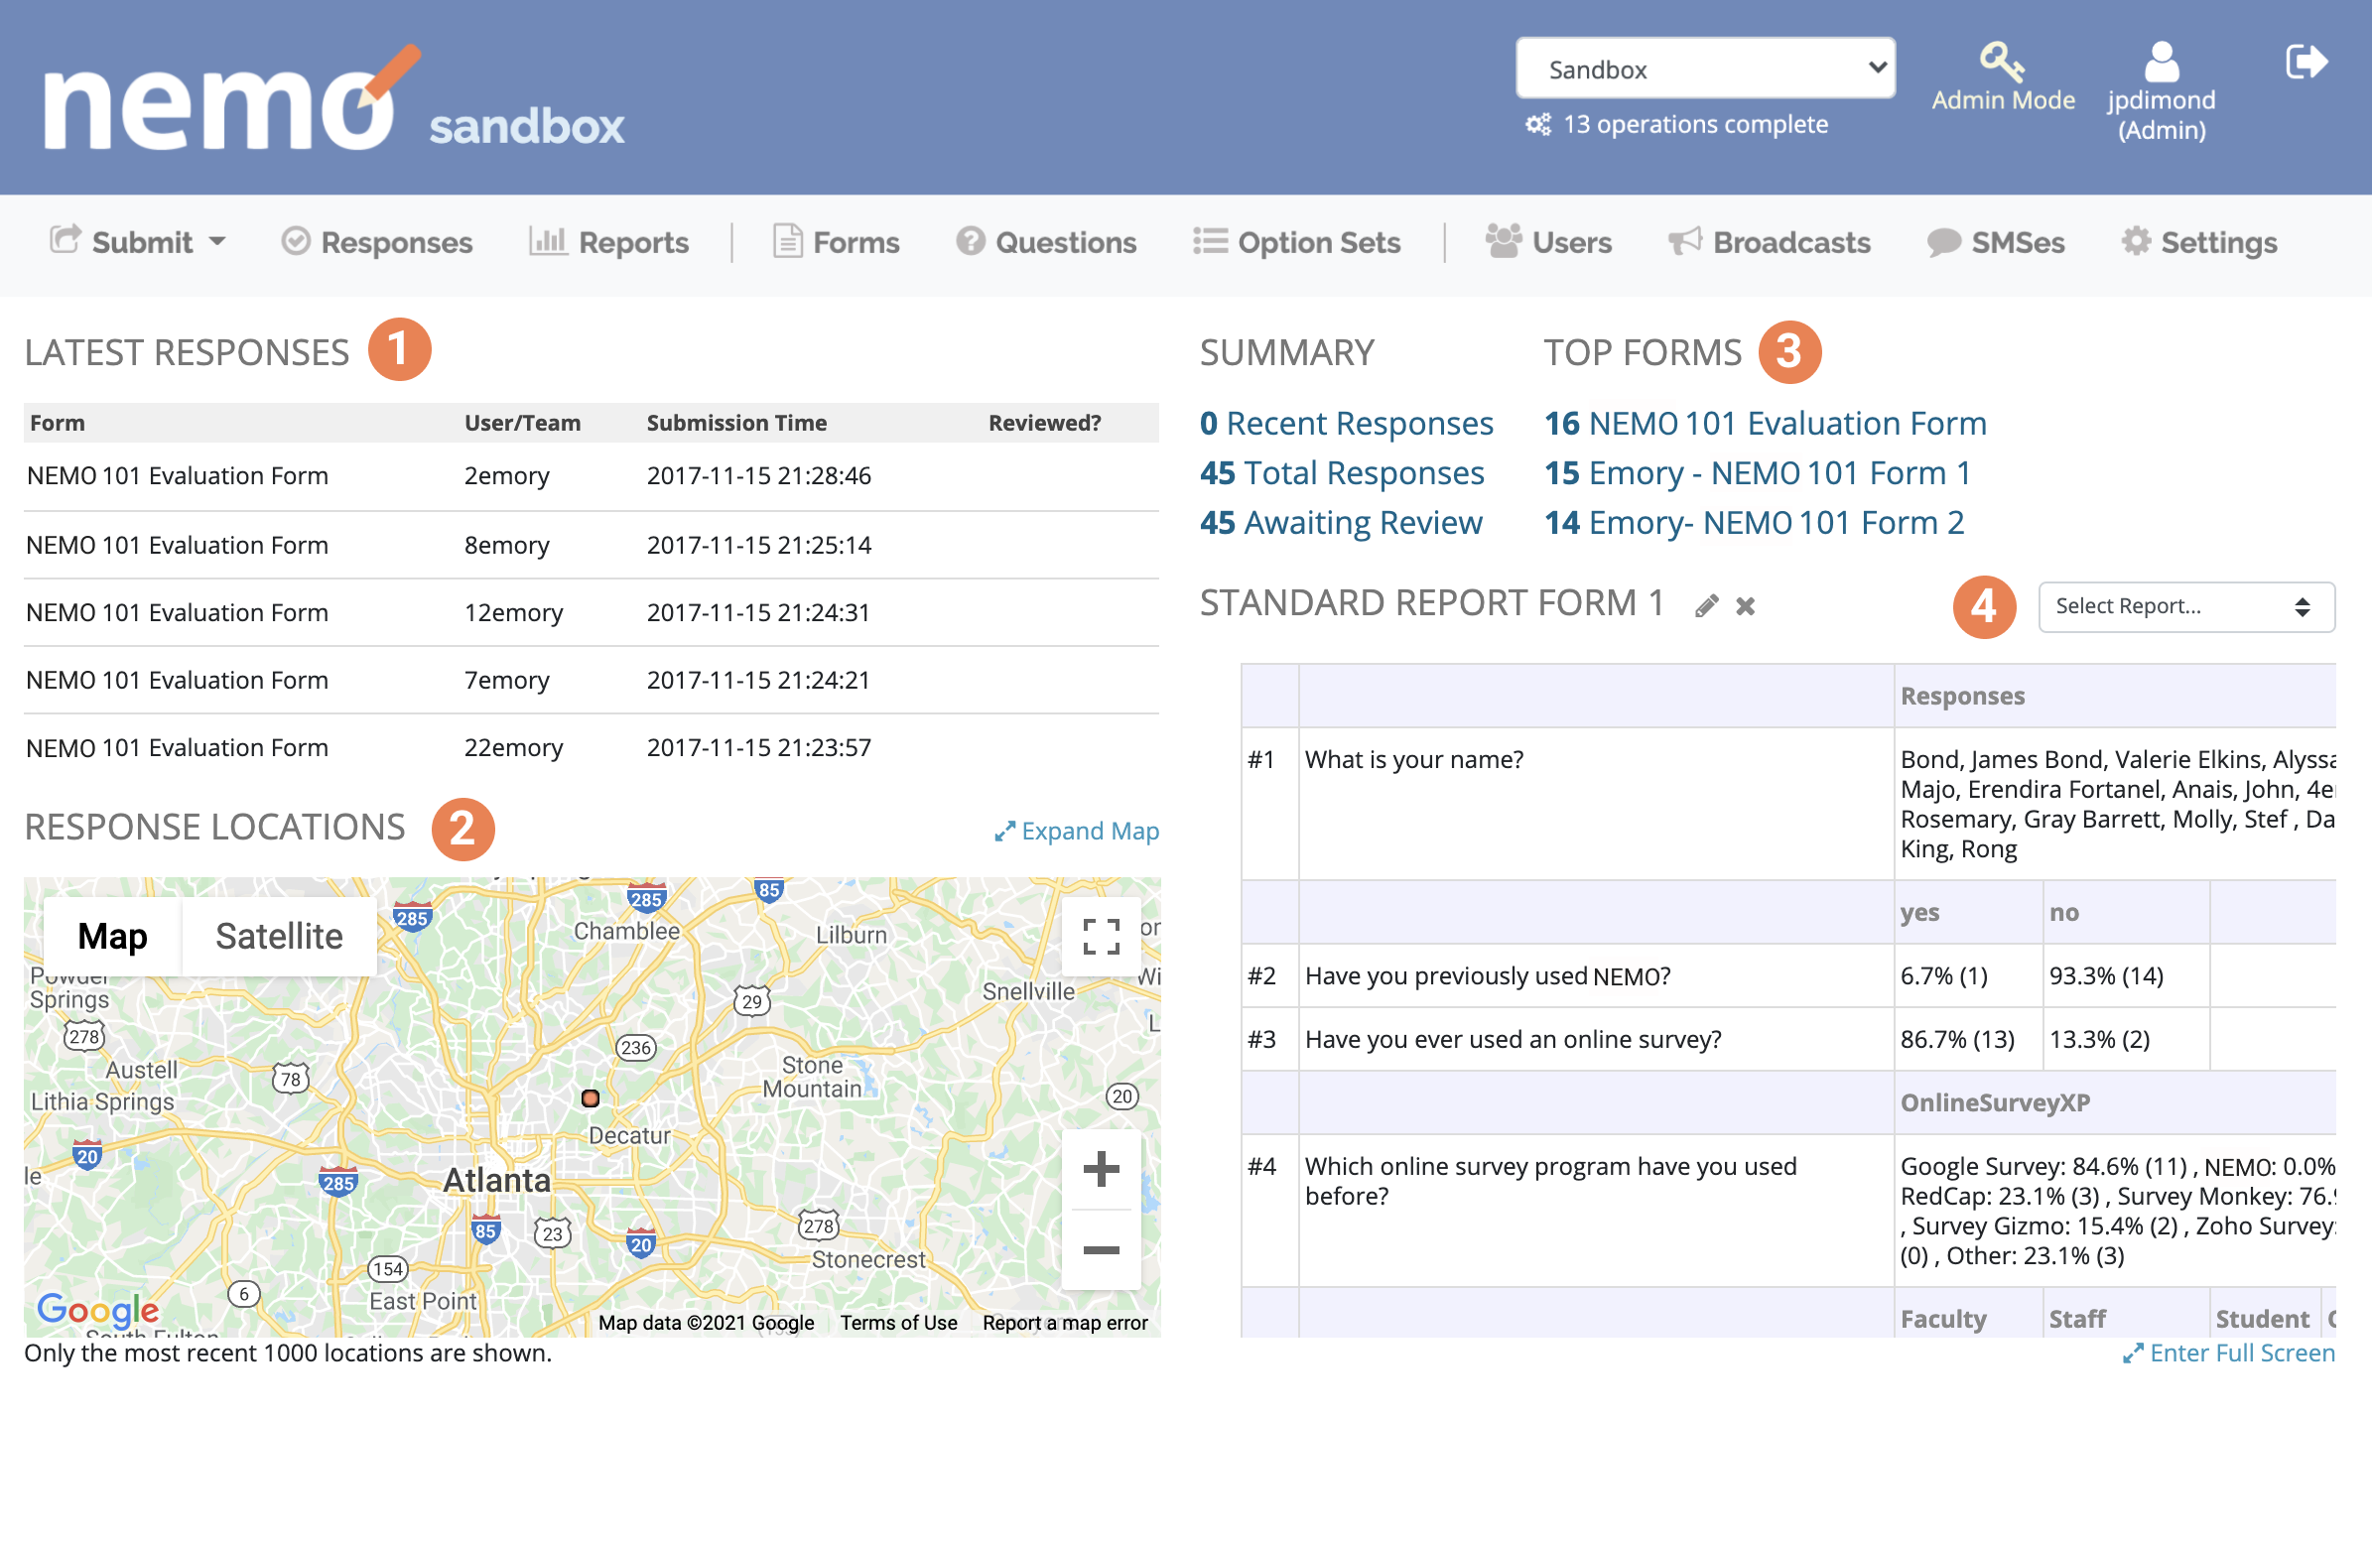2372x1548 pixels.
Task: Open the Select Report dropdown
Action: [x=2185, y=606]
